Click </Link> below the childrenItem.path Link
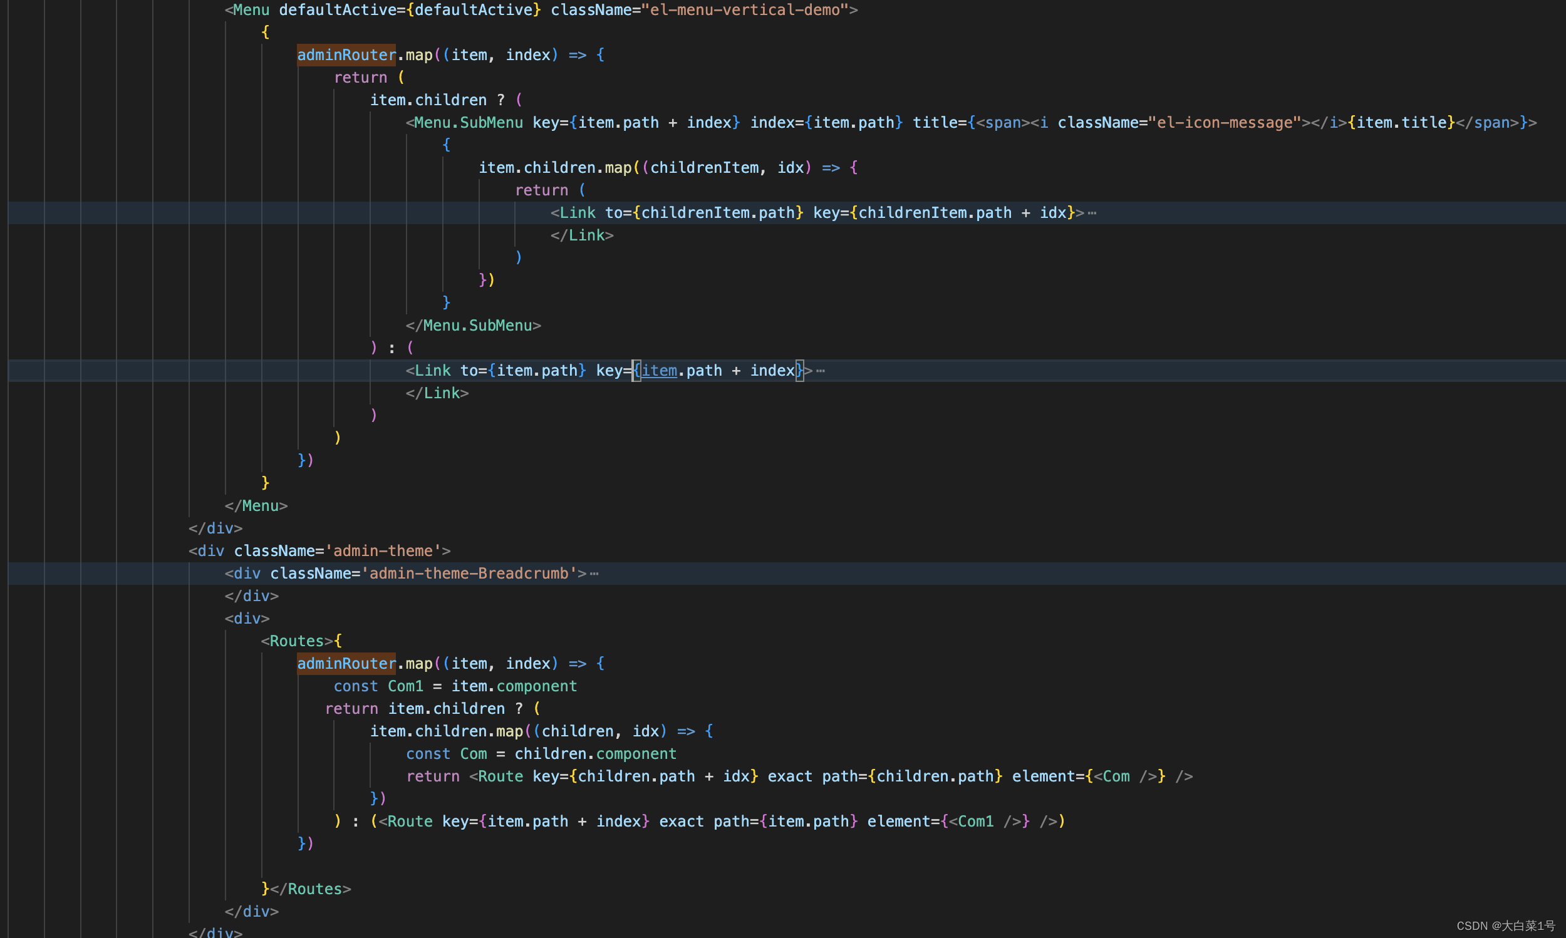Image resolution: width=1566 pixels, height=938 pixels. point(582,235)
